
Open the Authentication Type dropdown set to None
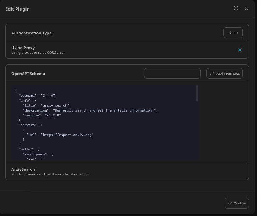click(x=233, y=33)
